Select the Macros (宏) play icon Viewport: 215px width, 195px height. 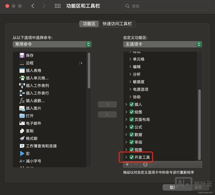point(22,154)
